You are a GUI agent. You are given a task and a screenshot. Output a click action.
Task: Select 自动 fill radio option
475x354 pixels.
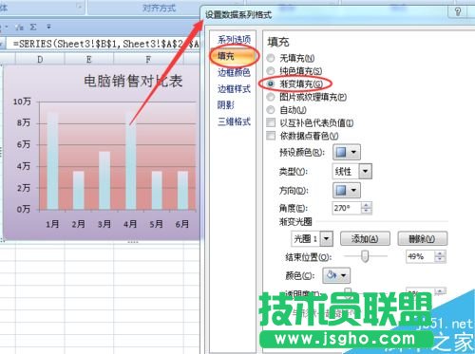click(271, 110)
